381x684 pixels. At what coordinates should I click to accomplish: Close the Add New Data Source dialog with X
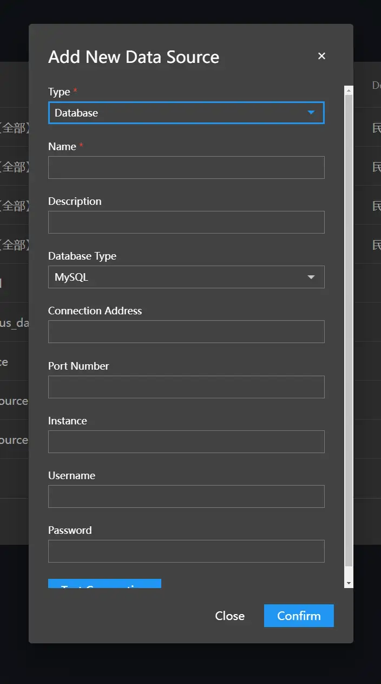(321, 56)
